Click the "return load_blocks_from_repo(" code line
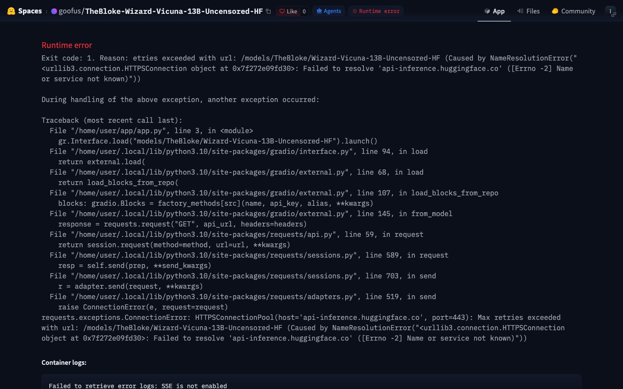Screen dimensions: 623x389 click(x=119, y=182)
